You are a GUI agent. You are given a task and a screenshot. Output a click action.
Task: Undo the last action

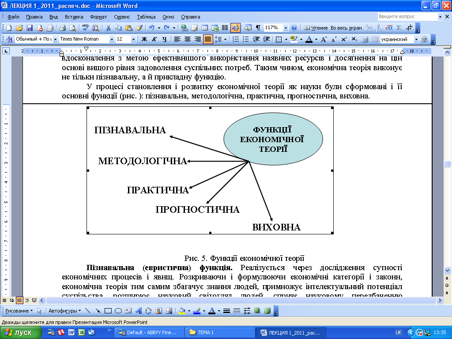pos(151,28)
